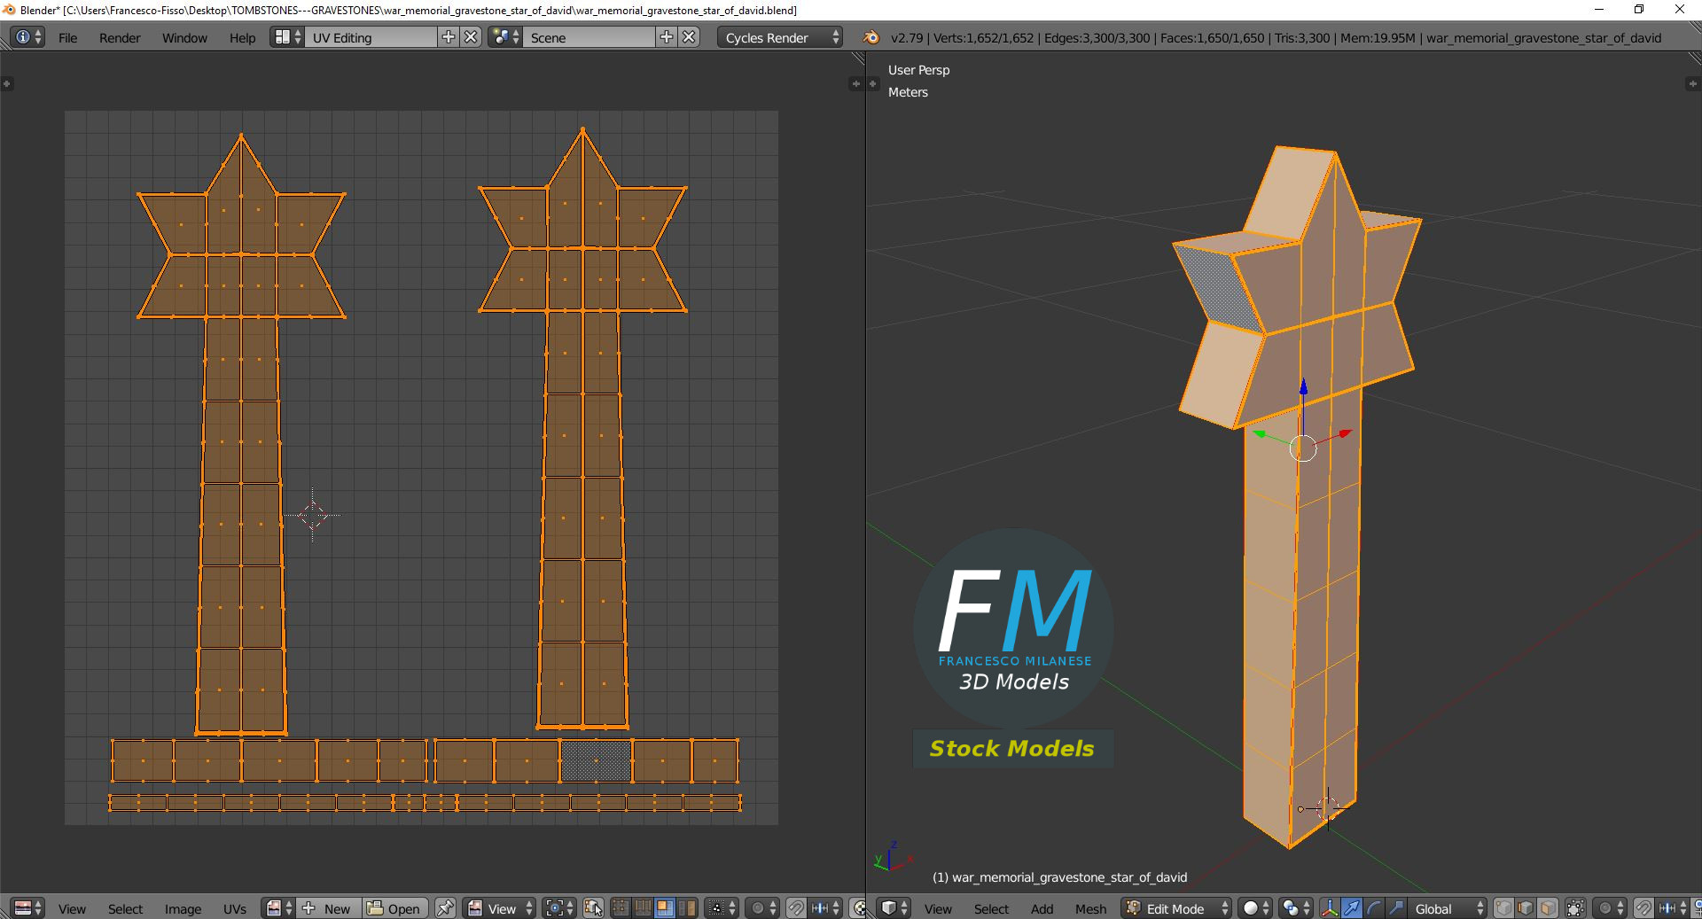Screen dimensions: 1702x919
Task: Toggle the image pin icon in UV editor
Action: [444, 908]
